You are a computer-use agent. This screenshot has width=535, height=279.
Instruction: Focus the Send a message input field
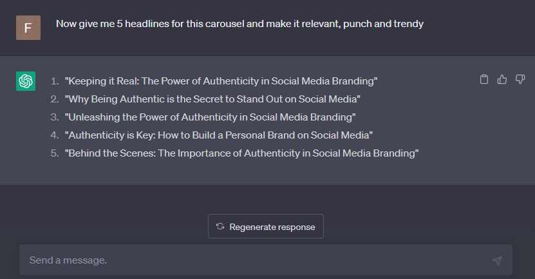pyautogui.click(x=258, y=260)
